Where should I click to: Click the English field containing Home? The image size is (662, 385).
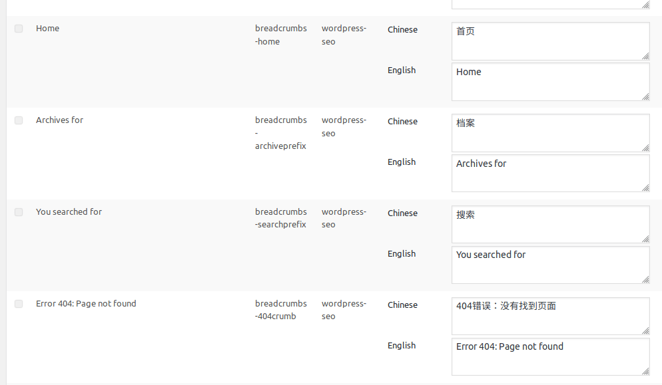coord(551,82)
